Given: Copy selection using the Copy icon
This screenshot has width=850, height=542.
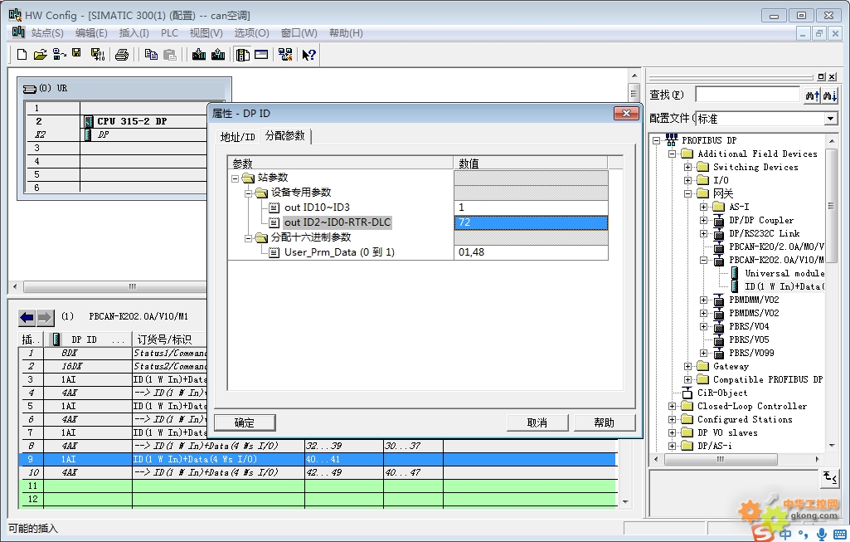Looking at the screenshot, I should (151, 54).
